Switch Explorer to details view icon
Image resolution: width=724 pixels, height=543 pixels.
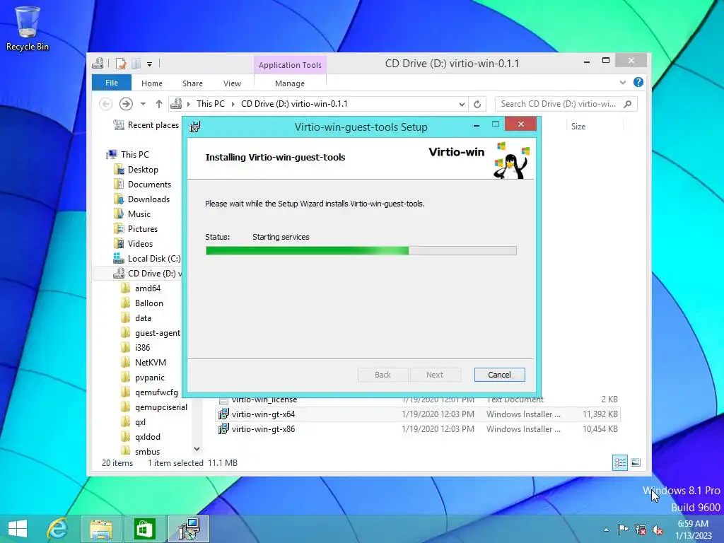[x=619, y=462]
